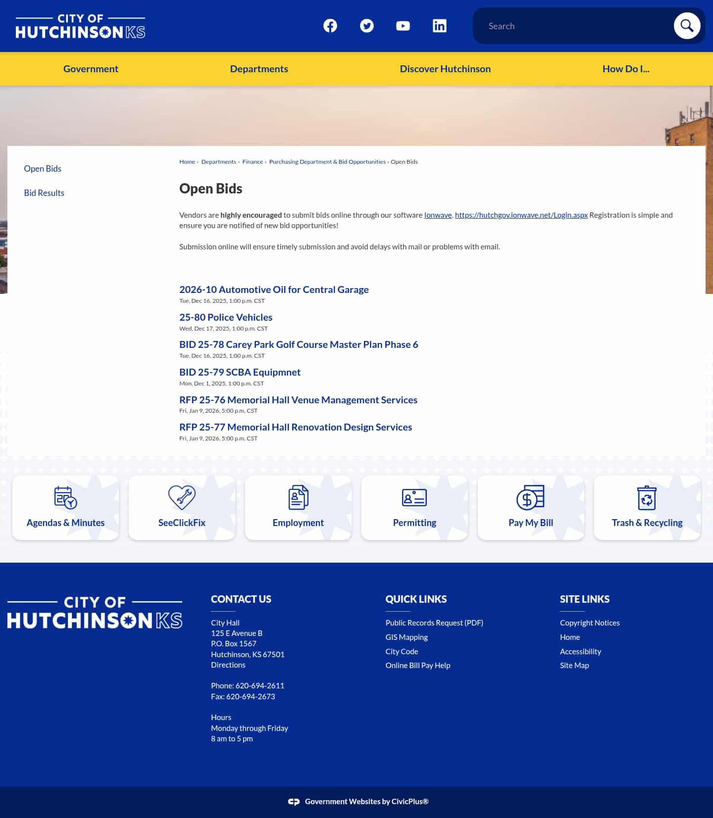Click the 'Monday through Friday' hours text
This screenshot has height=818, width=713.
point(250,728)
